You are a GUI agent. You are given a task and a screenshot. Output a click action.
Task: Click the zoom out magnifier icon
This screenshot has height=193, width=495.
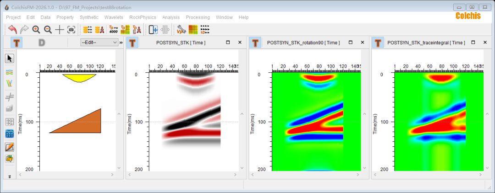pyautogui.click(x=48, y=30)
